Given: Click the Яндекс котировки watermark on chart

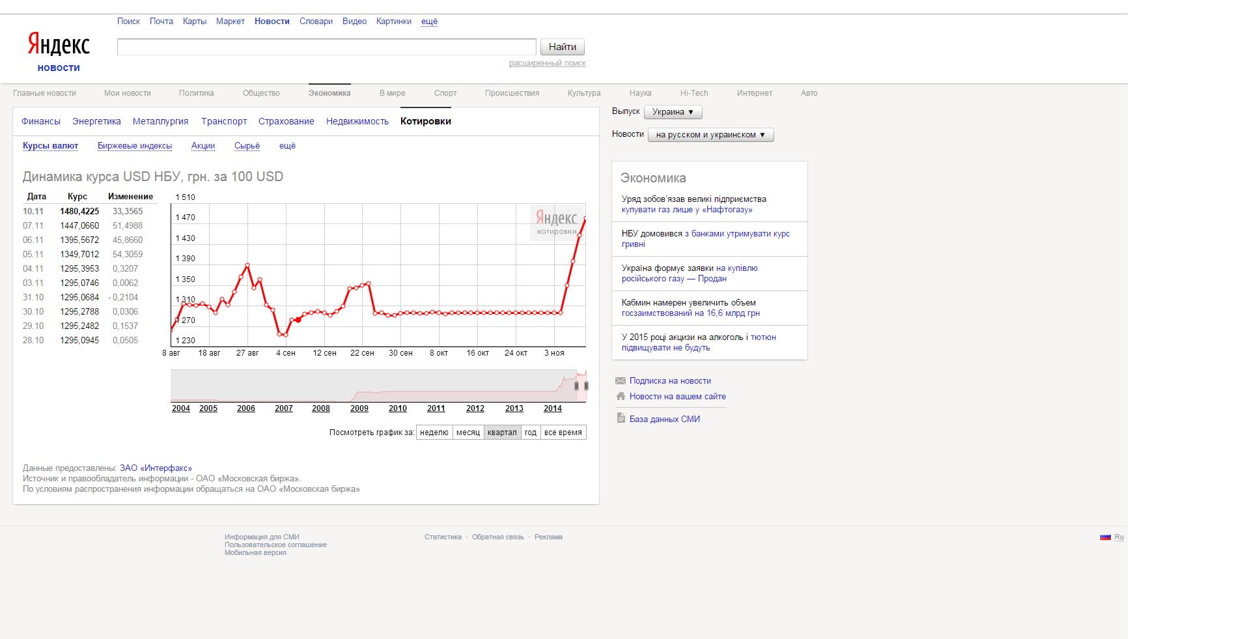Looking at the screenshot, I should [x=556, y=221].
